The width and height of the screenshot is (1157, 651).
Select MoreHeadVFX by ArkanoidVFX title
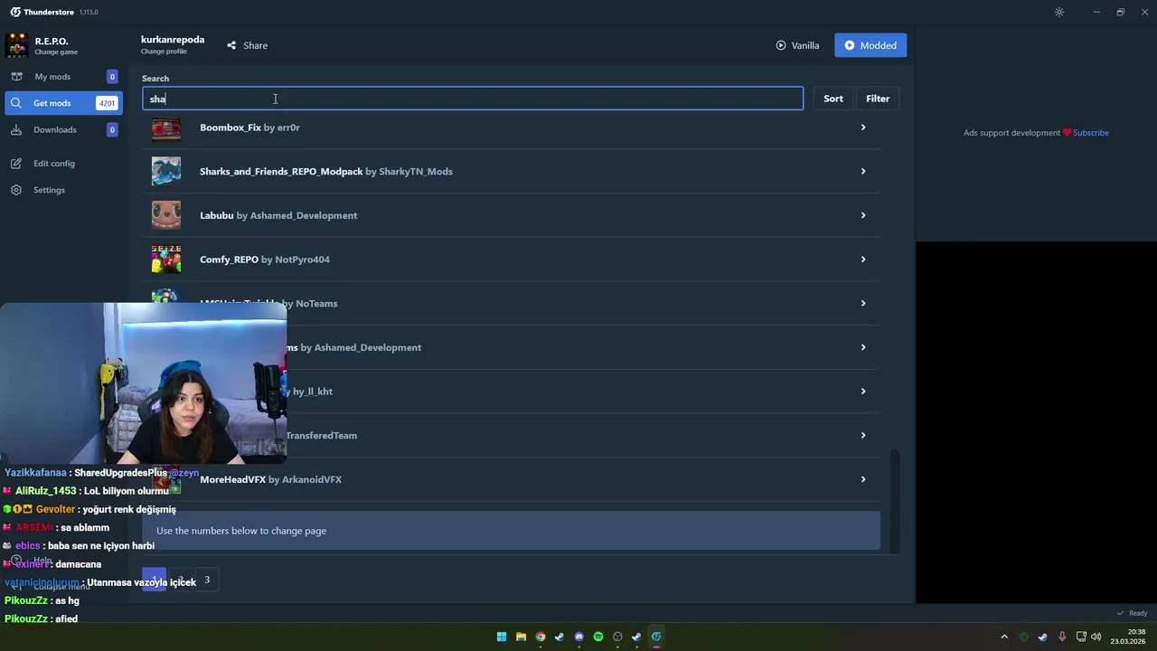(270, 479)
